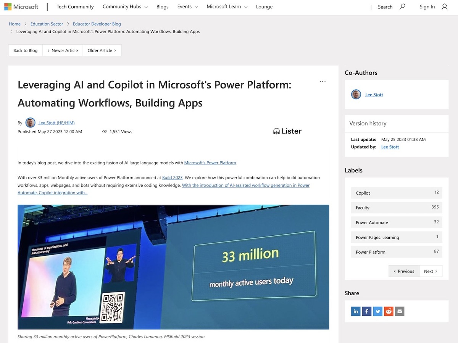This screenshot has width=458, height=343.
Task: Select the Copilot label
Action: 397,193
